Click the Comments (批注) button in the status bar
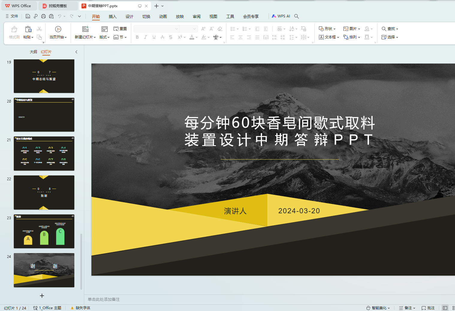This screenshot has height=311, width=455. coord(428,308)
